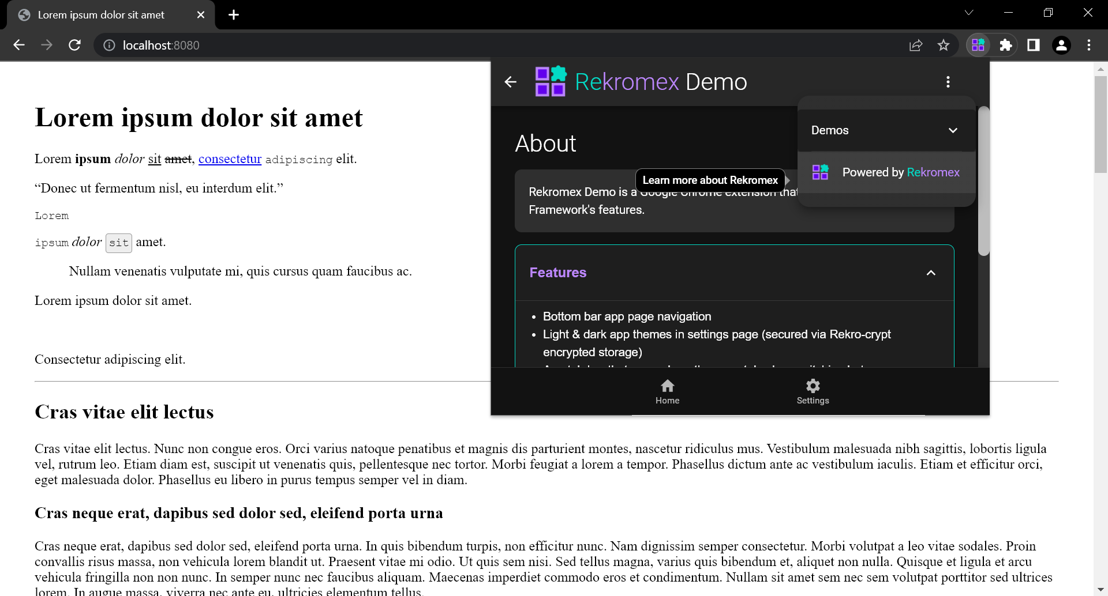Open the side panel icon

click(x=1034, y=45)
